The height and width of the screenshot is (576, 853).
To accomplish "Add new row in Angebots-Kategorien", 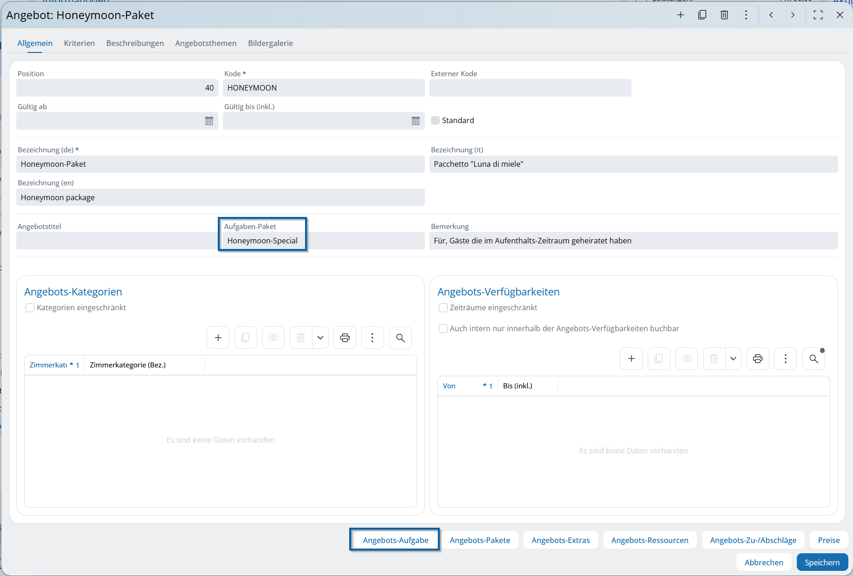I will (x=218, y=338).
